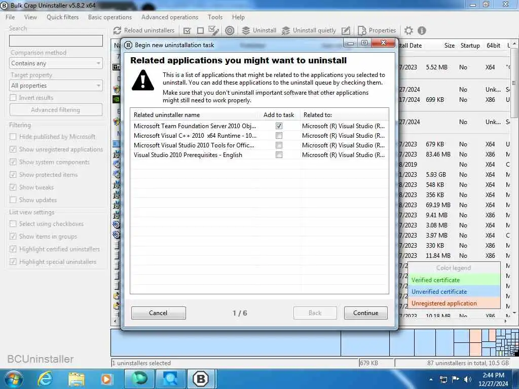Click the magnifier app taskbar icon

pos(170,379)
